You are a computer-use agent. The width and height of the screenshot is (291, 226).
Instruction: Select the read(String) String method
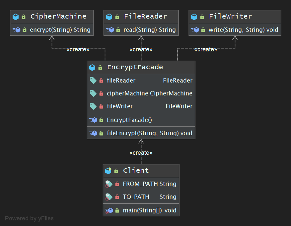(x=149, y=30)
